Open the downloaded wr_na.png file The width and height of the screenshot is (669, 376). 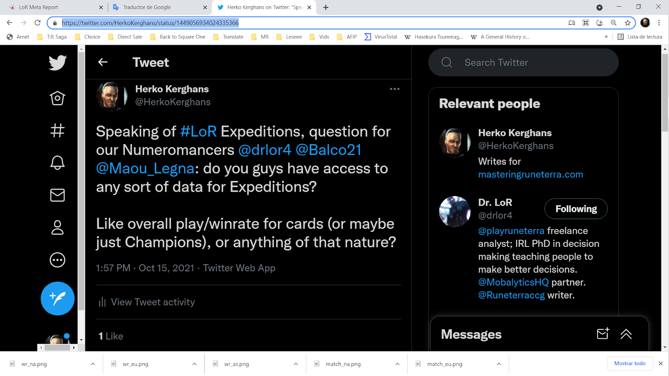click(34, 364)
